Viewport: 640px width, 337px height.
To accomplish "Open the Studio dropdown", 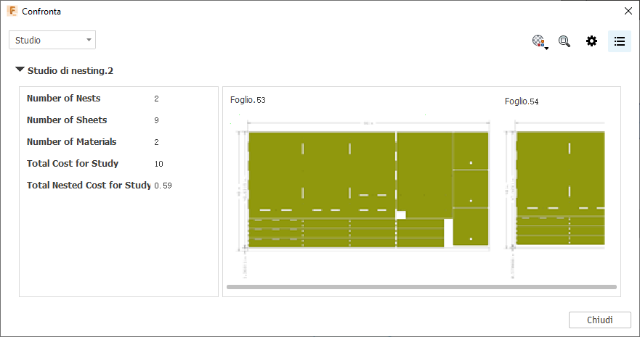I will tap(52, 40).
